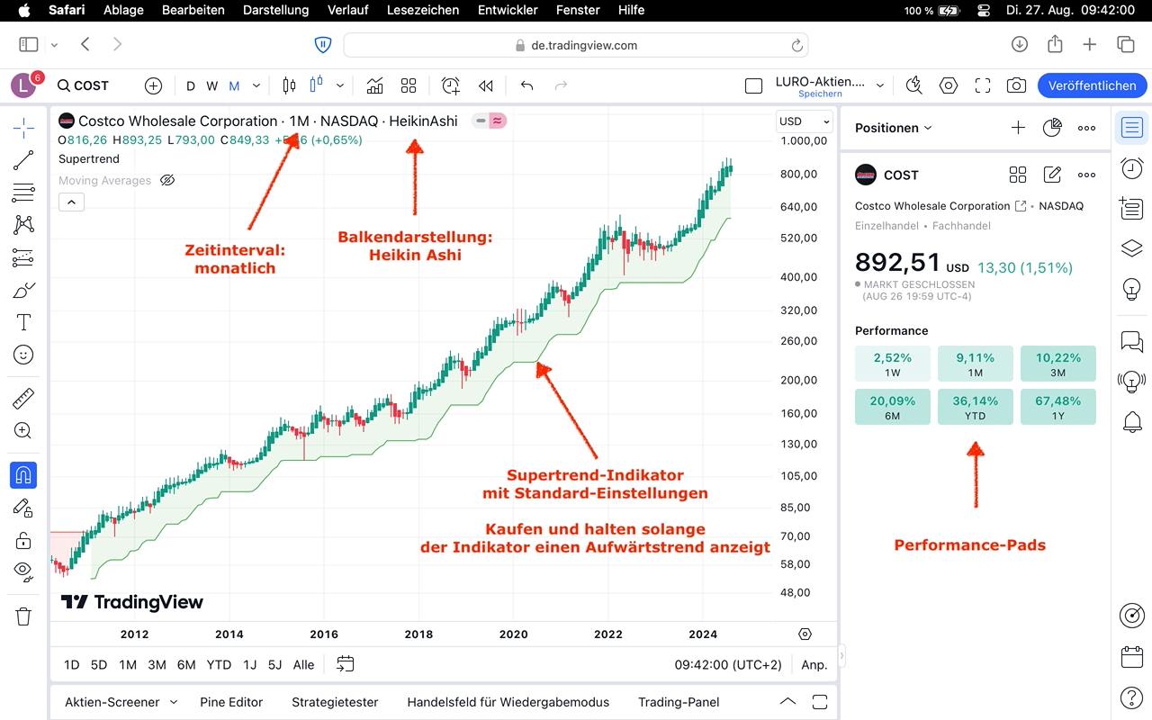The image size is (1152, 720).
Task: Open the indicators chart icon
Action: [x=374, y=85]
